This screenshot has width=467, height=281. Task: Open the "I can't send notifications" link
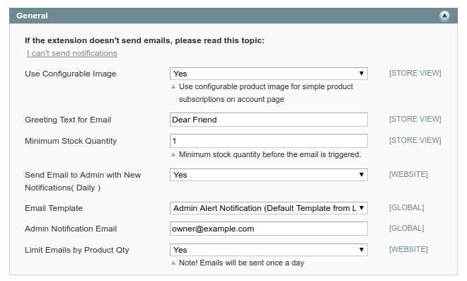[71, 53]
